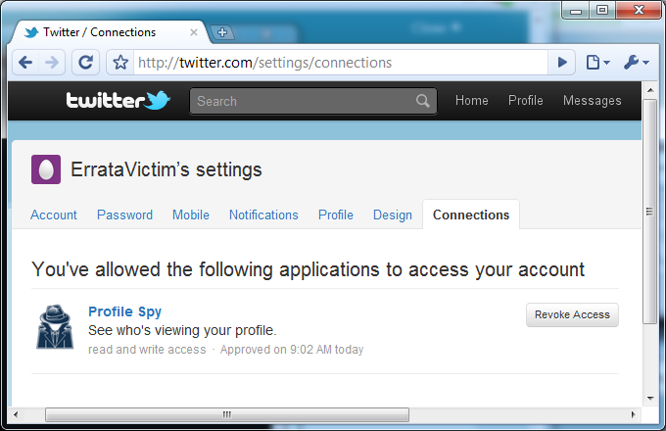The width and height of the screenshot is (666, 431).
Task: Go to Home in Twitter navigation
Action: point(471,101)
